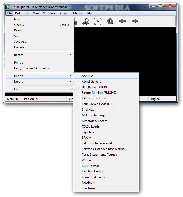Viewport: 183px width, 197px height.
Task: Expand the Export submenu entry
Action: coord(40,82)
